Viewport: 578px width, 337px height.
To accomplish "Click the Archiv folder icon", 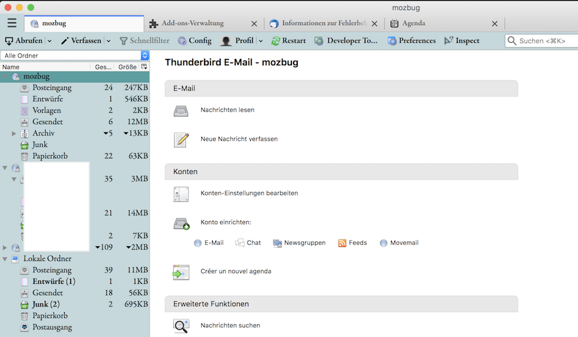I will tap(24, 134).
